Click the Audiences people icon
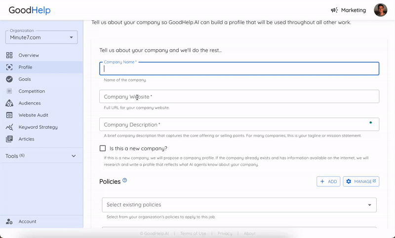Screen dimensions: 395x238 (9, 103)
